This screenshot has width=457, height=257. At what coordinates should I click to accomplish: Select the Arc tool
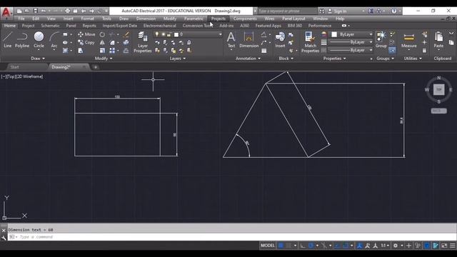[x=54, y=40]
